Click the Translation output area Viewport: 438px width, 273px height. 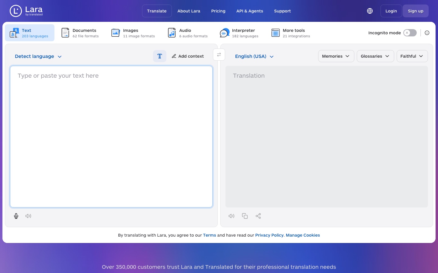click(x=327, y=136)
